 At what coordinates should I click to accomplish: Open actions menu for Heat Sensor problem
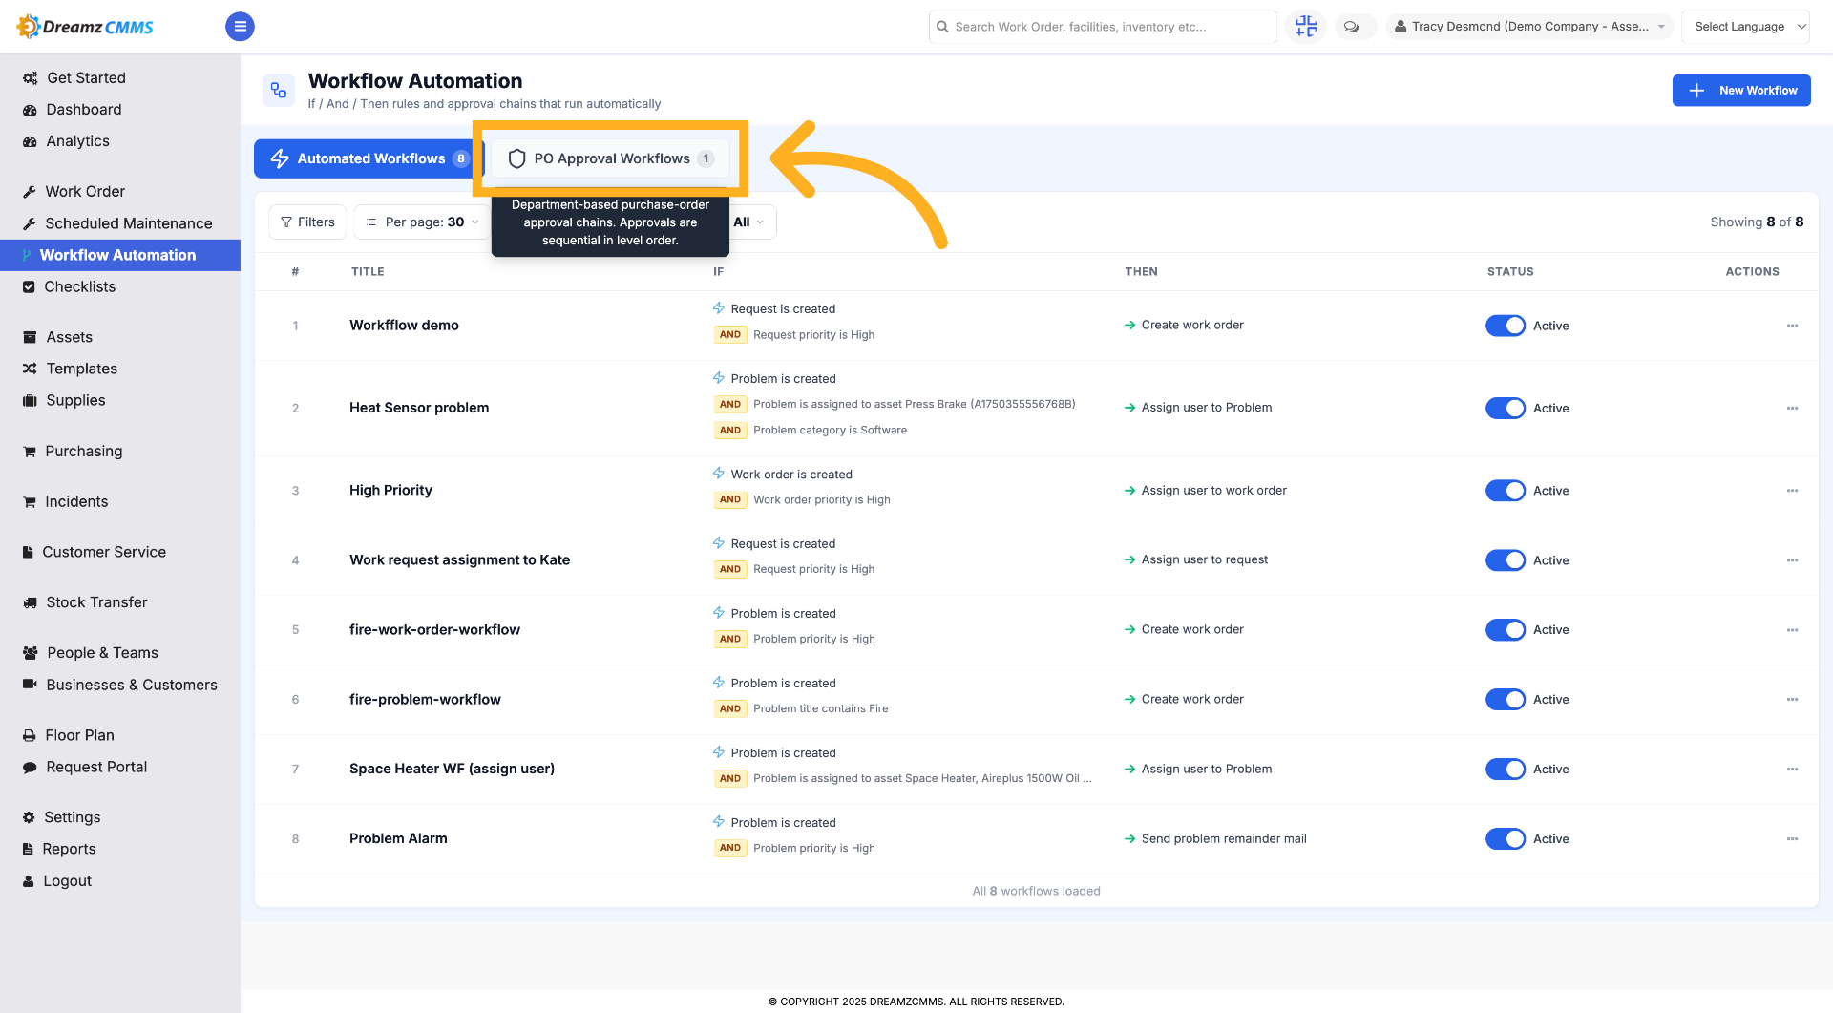tap(1792, 408)
